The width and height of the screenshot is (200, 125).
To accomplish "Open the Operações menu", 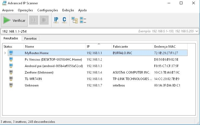I will click(x=25, y=10).
